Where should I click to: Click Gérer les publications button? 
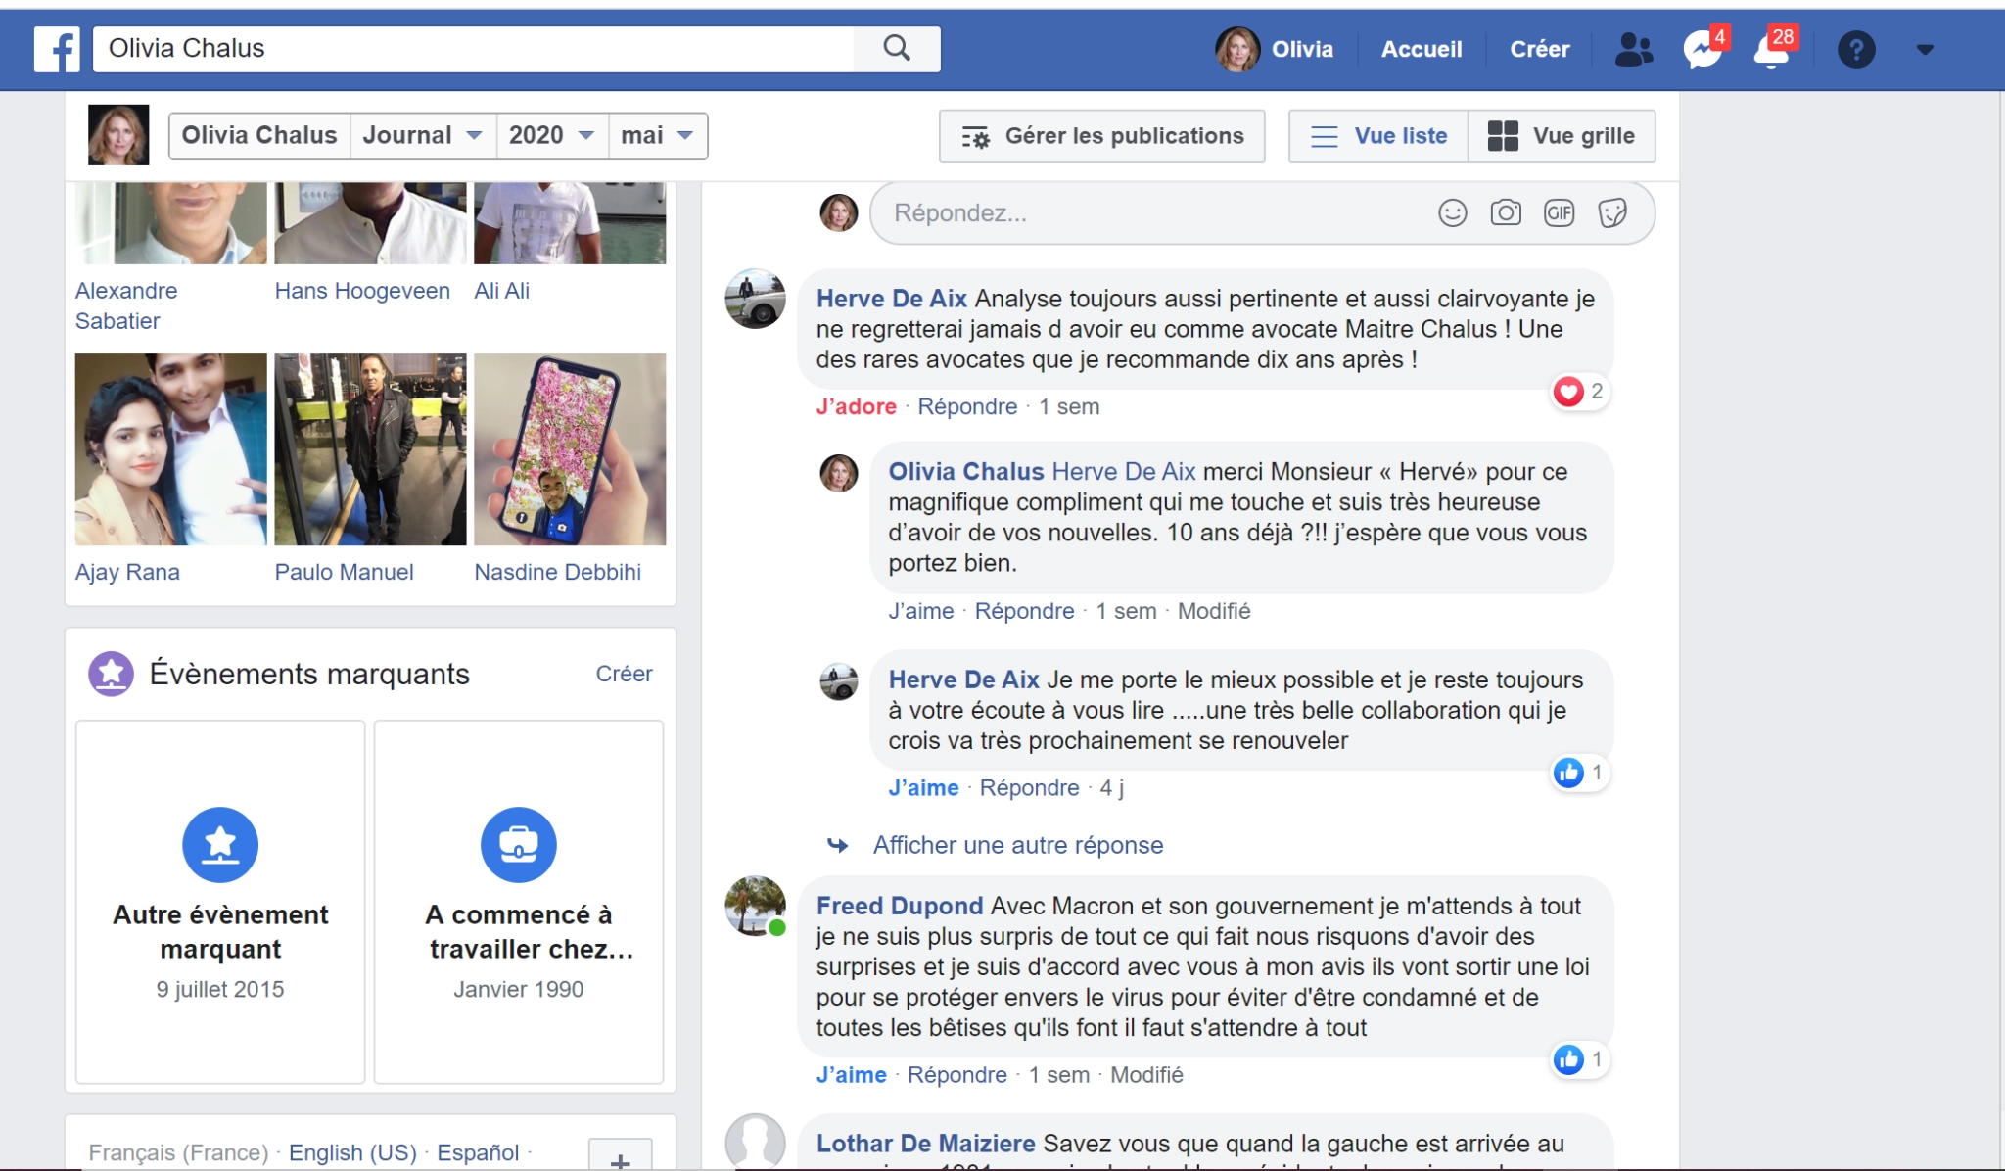pos(1101,136)
